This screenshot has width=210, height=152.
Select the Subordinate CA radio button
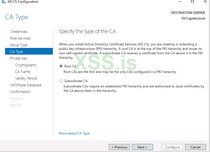point(61,81)
